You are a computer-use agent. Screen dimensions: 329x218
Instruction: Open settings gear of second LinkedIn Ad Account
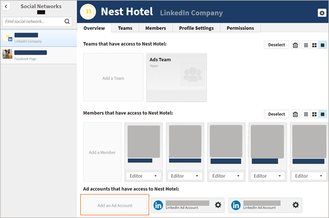click(296, 205)
